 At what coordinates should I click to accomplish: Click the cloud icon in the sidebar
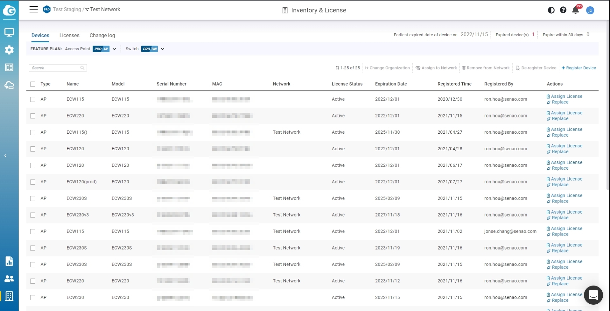[x=9, y=85]
